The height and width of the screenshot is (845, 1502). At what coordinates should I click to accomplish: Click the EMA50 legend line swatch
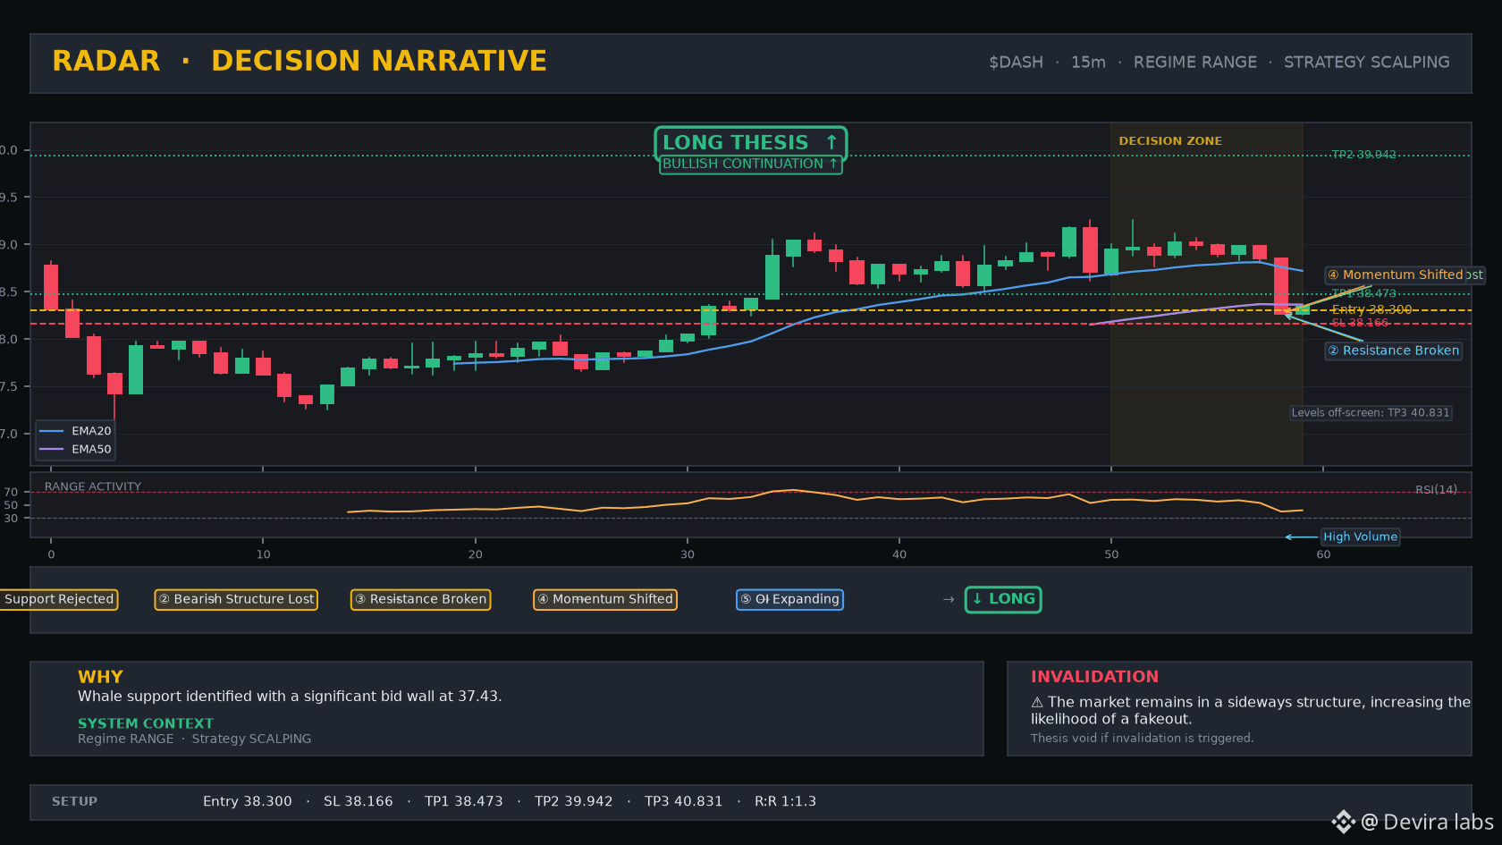tap(51, 449)
